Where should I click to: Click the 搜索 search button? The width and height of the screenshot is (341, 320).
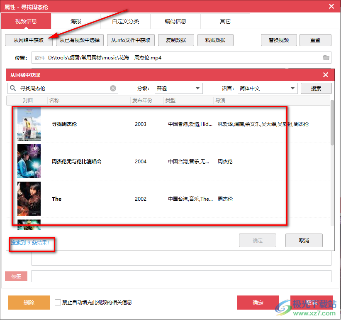(316, 88)
